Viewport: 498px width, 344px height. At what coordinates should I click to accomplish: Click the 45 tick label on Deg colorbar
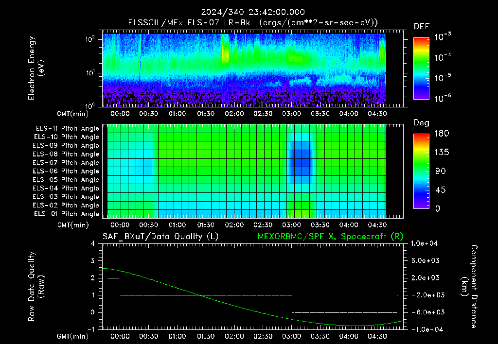pos(440,190)
